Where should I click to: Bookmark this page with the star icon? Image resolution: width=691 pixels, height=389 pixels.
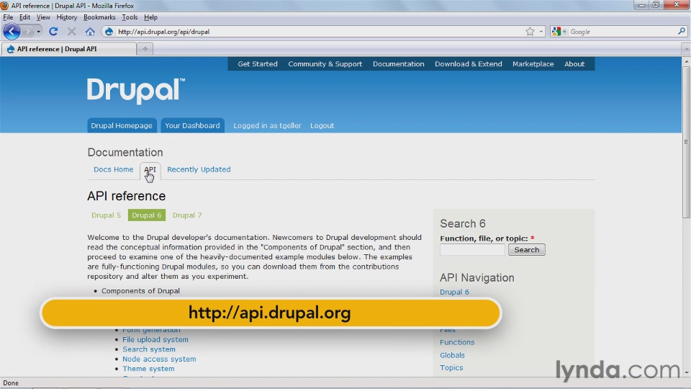click(x=530, y=32)
